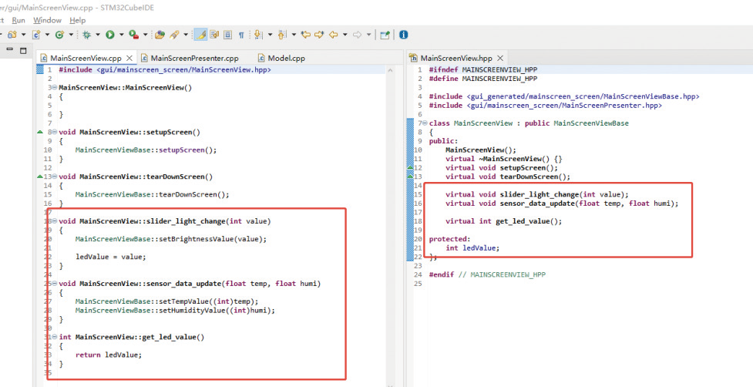Click the Pin Editor icon

[x=385, y=35]
